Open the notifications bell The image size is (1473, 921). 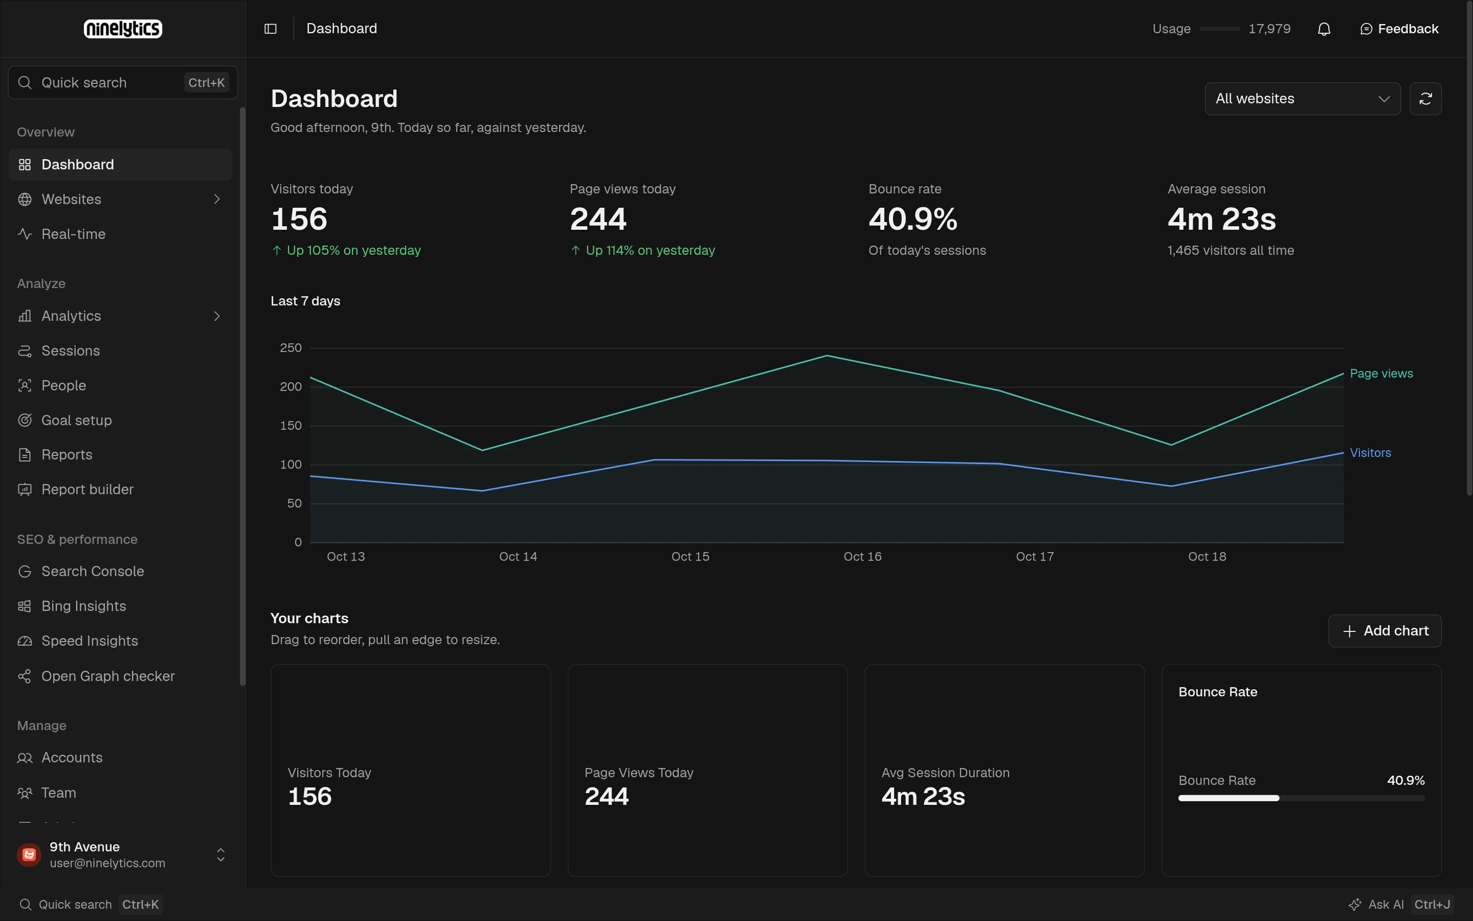click(x=1324, y=29)
